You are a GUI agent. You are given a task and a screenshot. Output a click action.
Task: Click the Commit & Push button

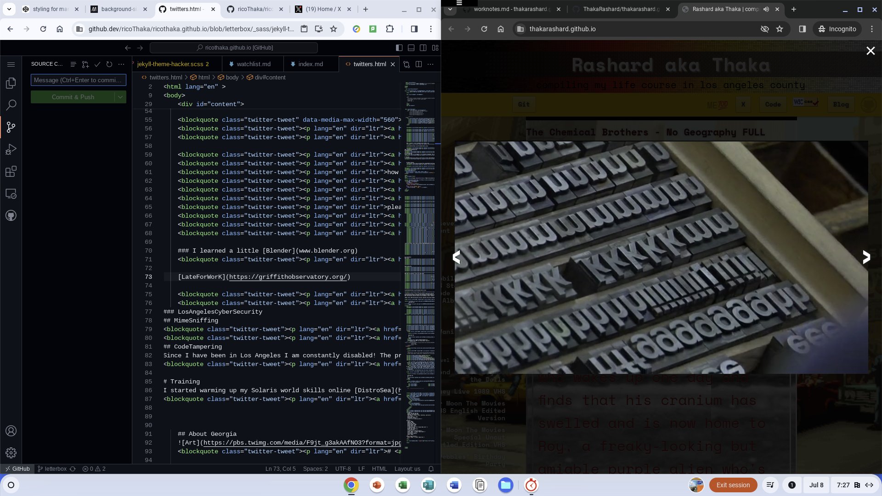[73, 97]
